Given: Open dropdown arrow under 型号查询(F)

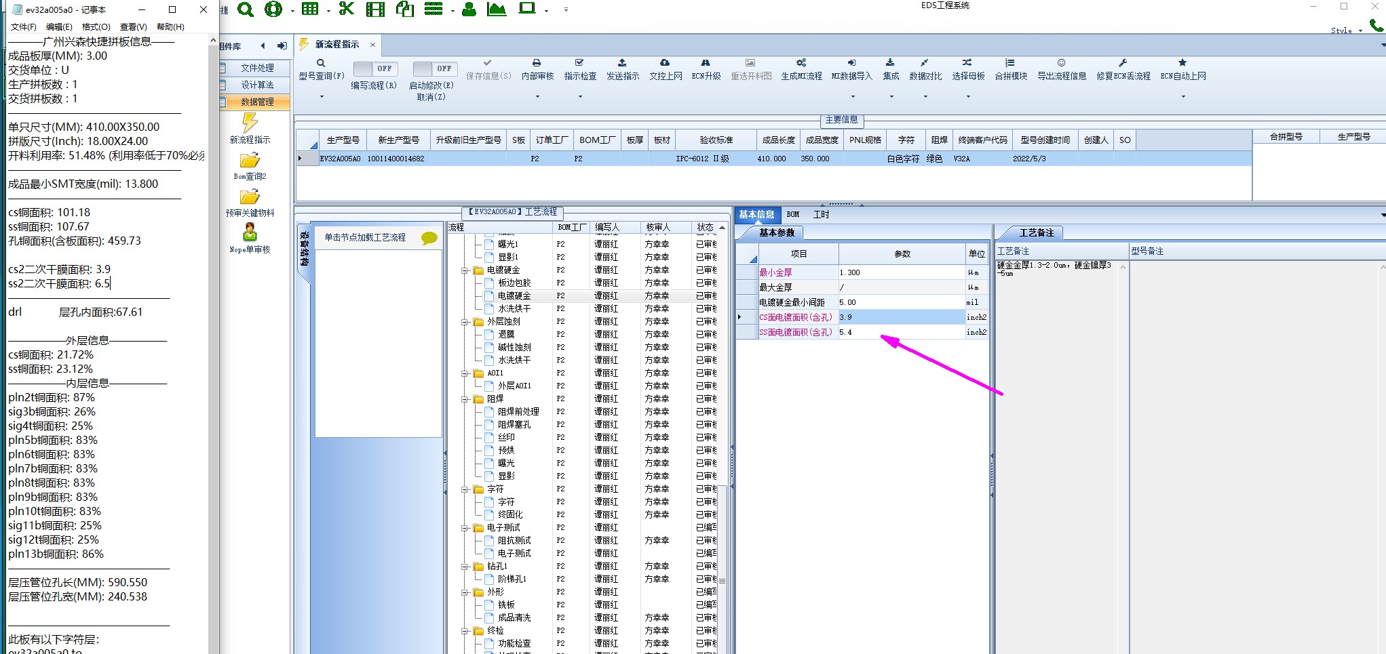Looking at the screenshot, I should pyautogui.click(x=322, y=96).
